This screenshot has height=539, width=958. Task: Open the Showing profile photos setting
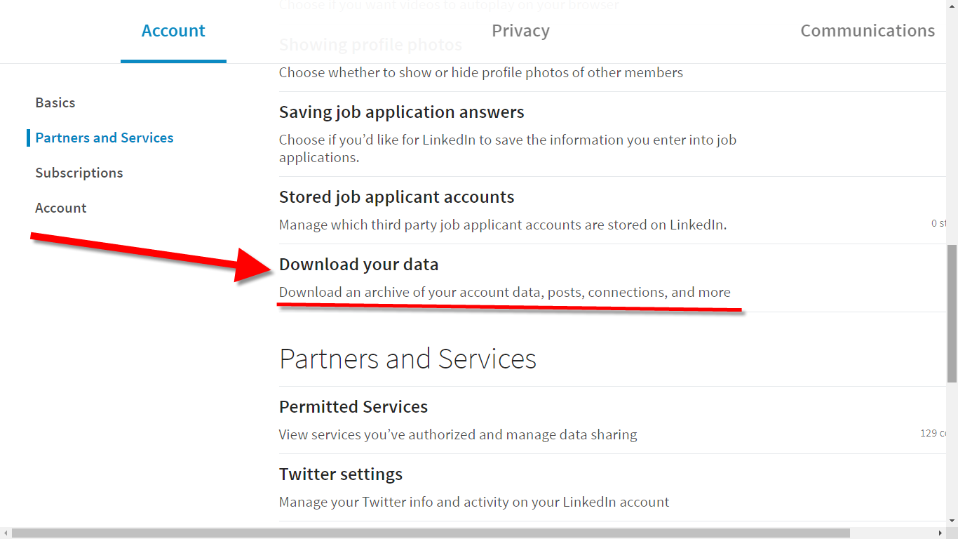[x=370, y=45]
